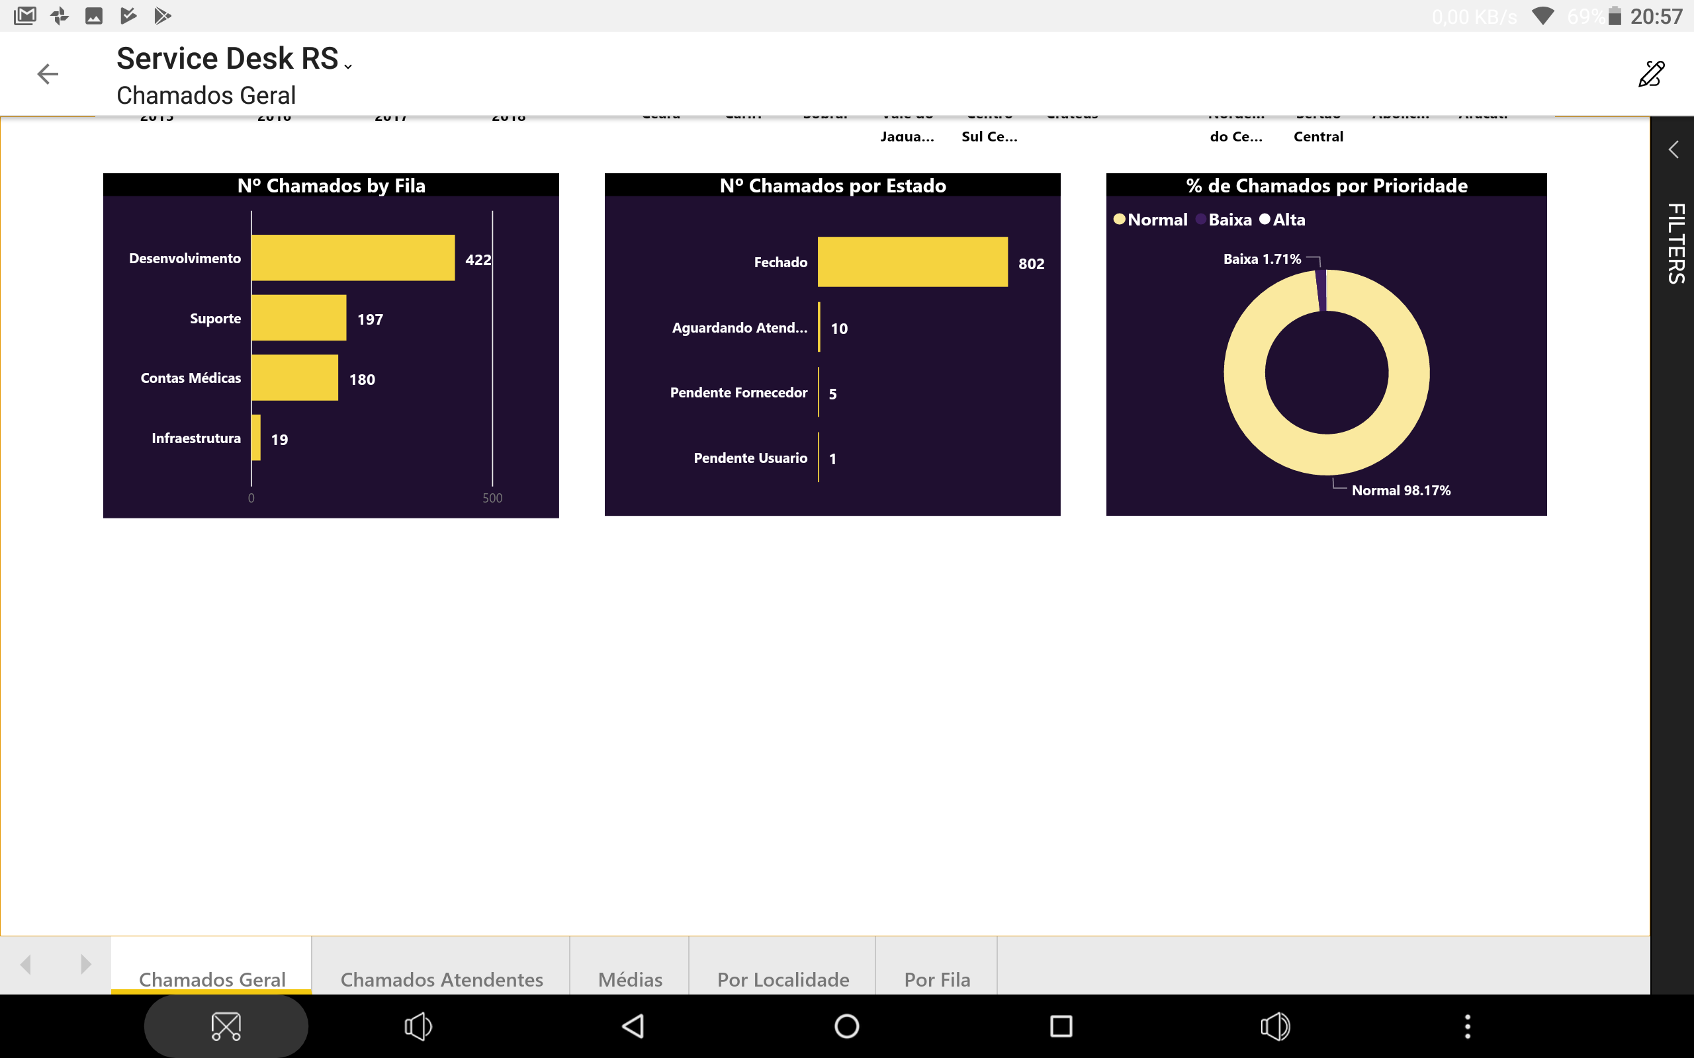Tap the volume down speaker icon
The image size is (1694, 1058).
[x=418, y=1026]
